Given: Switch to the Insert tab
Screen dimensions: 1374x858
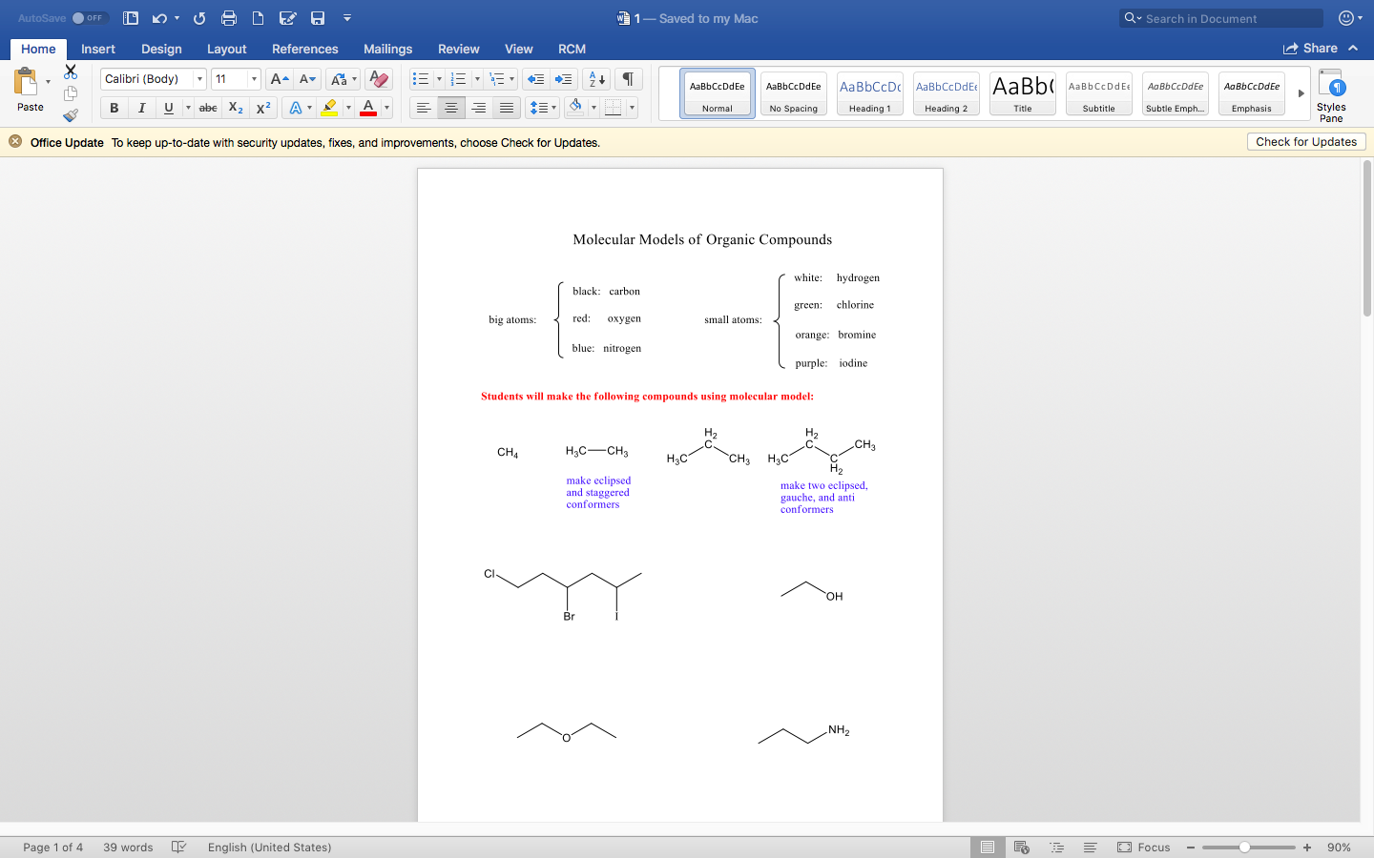Looking at the screenshot, I should point(98,49).
